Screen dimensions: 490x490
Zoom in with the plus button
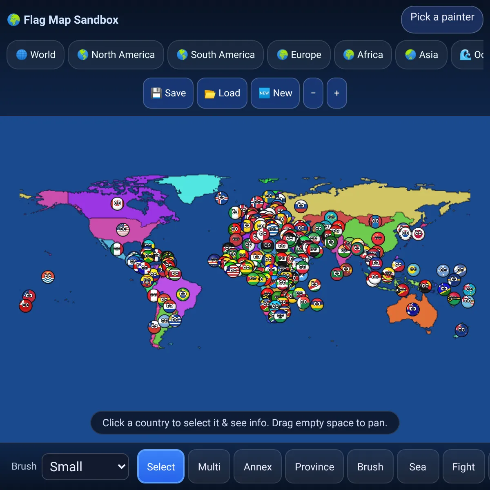(x=337, y=93)
